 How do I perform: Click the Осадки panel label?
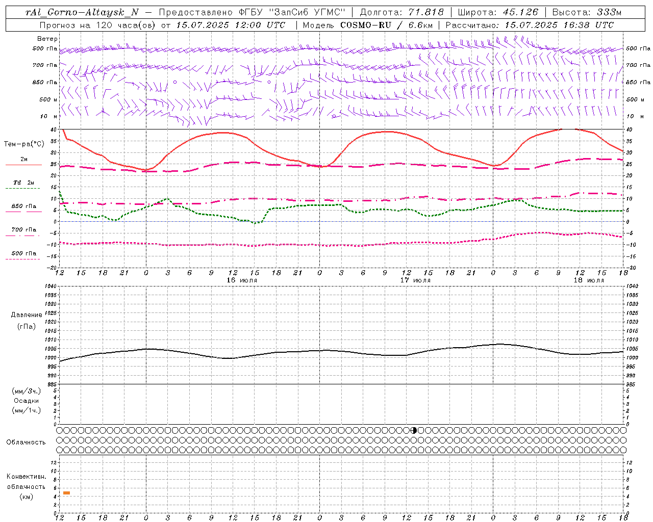point(26,401)
